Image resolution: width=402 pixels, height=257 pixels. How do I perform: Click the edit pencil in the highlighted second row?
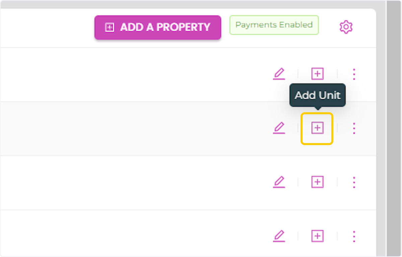(x=279, y=128)
